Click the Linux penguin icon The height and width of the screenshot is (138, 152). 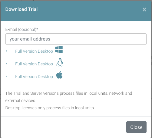click(x=60, y=62)
